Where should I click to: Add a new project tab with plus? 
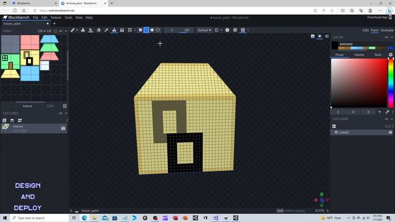point(54,23)
